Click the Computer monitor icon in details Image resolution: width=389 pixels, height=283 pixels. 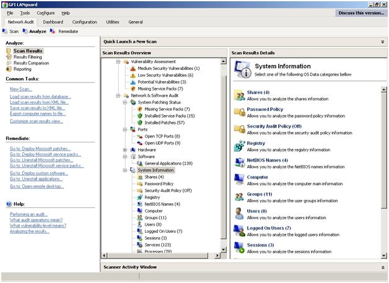pos(239,180)
